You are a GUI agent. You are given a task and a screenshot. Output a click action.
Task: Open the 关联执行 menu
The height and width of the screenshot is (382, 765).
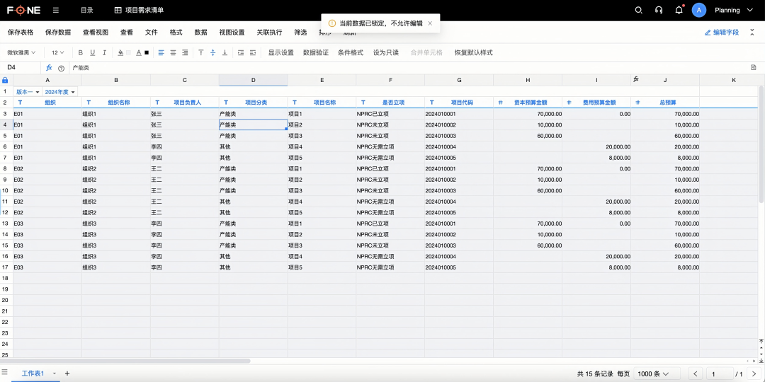pyautogui.click(x=269, y=32)
